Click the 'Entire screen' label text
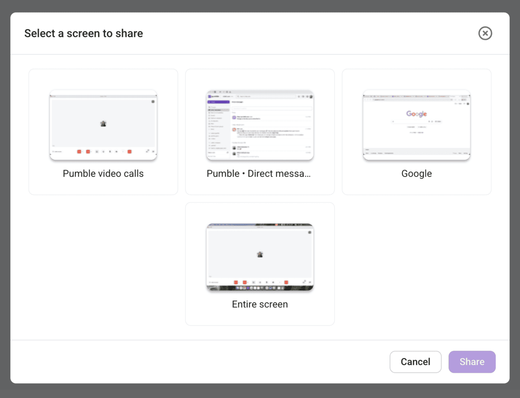 coord(259,304)
